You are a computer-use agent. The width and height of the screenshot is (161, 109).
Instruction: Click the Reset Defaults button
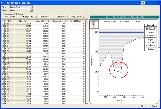(x=76, y=17)
